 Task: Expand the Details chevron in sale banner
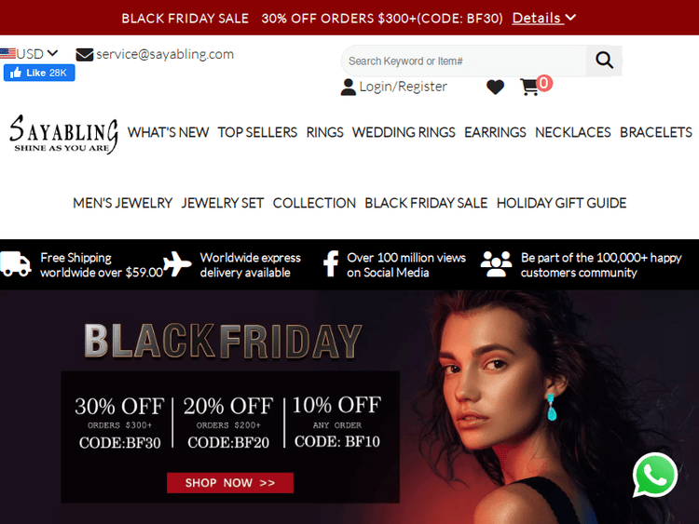(570, 18)
